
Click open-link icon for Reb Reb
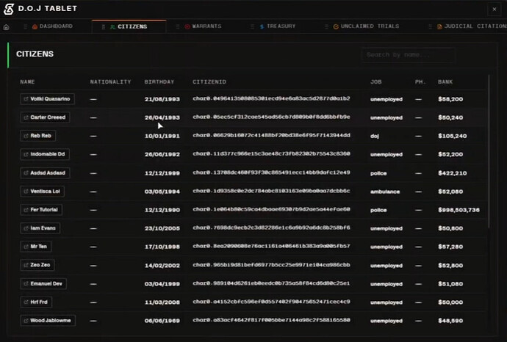tap(26, 136)
